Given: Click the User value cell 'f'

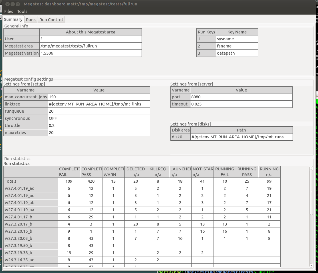Looking at the screenshot, I should 91,39.
